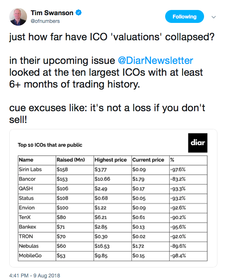
Task: Open the tweet options chevron
Action: pyautogui.click(x=214, y=17)
